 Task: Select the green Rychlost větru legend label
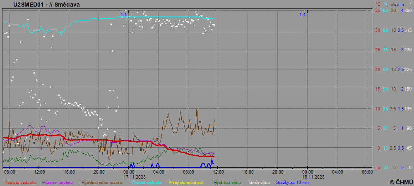tap(228, 182)
